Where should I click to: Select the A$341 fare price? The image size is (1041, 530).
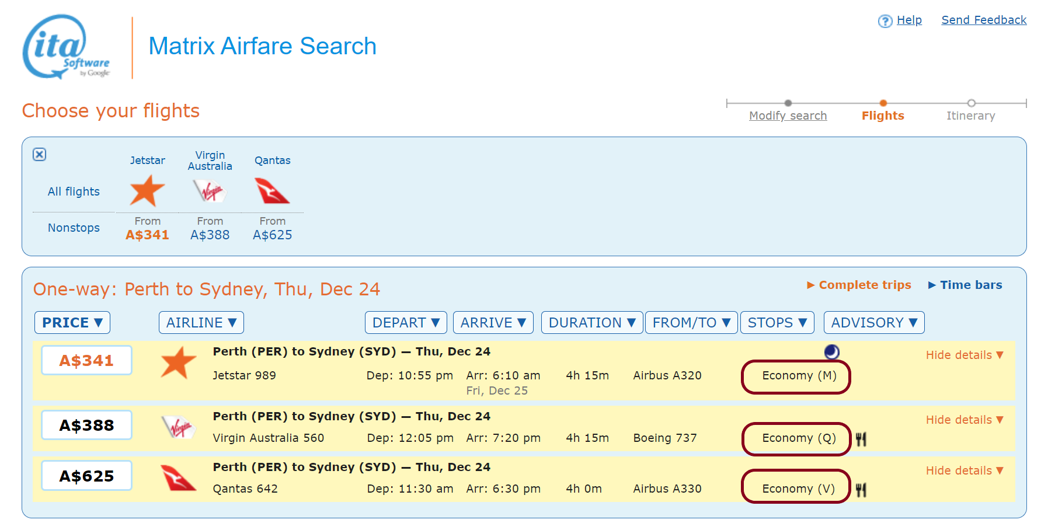point(86,360)
